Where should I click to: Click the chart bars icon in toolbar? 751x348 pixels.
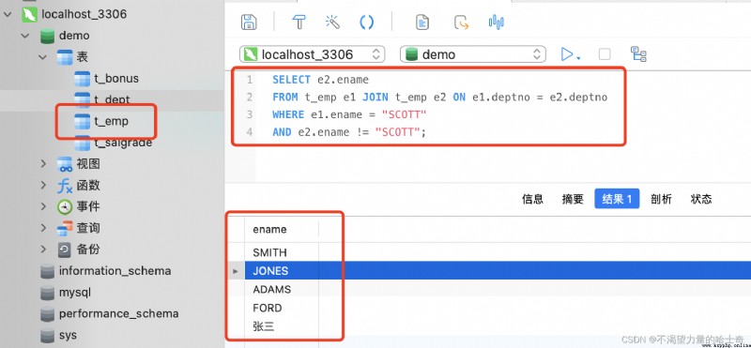[497, 22]
